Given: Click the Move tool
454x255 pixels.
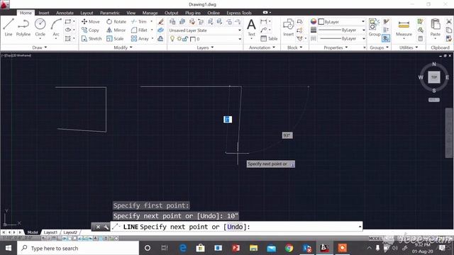Looking at the screenshot, I should point(91,21).
